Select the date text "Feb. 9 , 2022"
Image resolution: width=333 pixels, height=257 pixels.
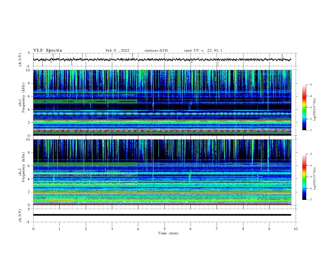pyautogui.click(x=117, y=50)
